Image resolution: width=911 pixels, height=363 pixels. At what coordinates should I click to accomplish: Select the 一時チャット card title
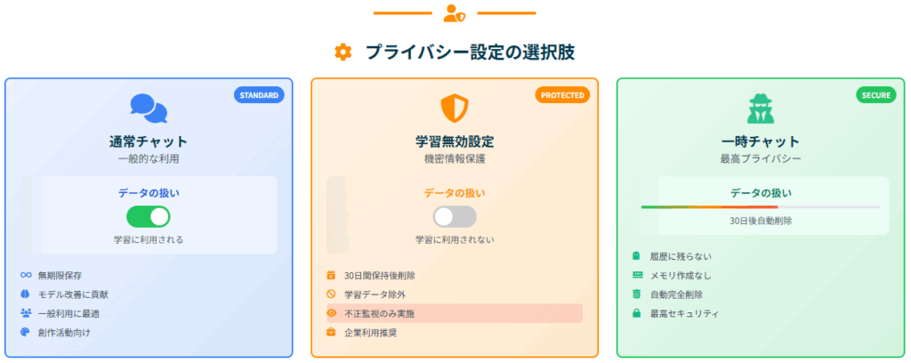761,141
